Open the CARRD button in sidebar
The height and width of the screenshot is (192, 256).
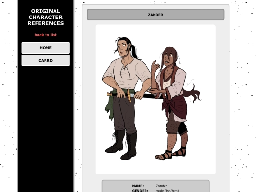(46, 60)
